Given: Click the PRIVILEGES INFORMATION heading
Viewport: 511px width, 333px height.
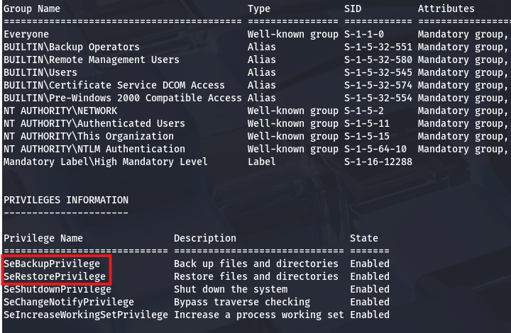Looking at the screenshot, I should click(x=66, y=200).
